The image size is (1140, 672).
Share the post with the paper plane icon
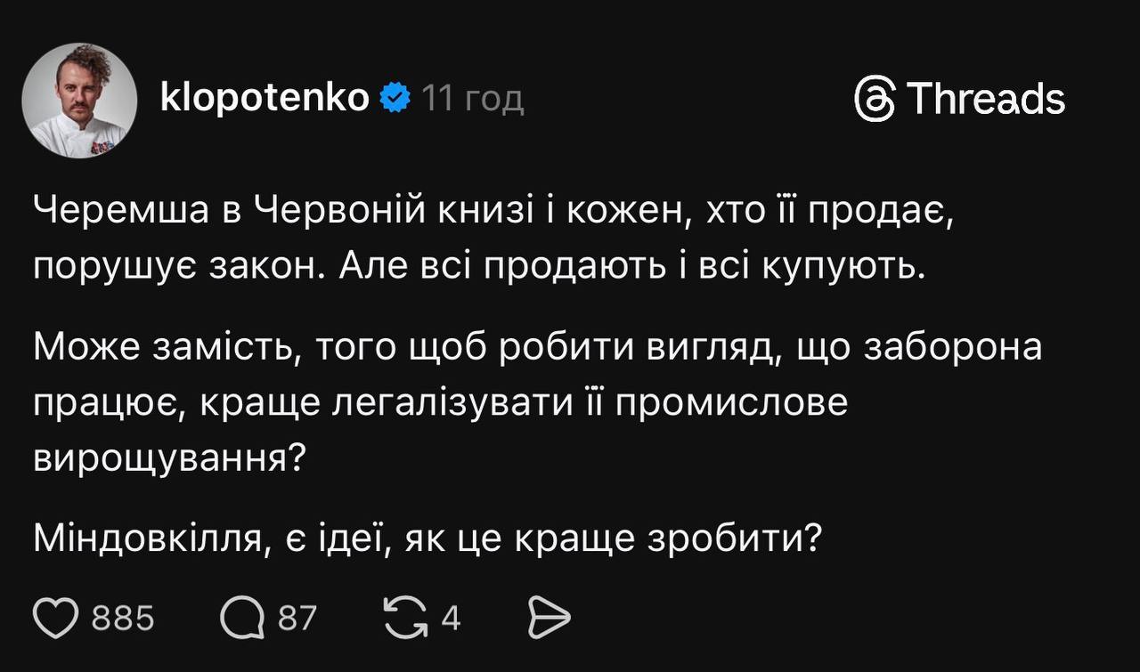click(549, 616)
